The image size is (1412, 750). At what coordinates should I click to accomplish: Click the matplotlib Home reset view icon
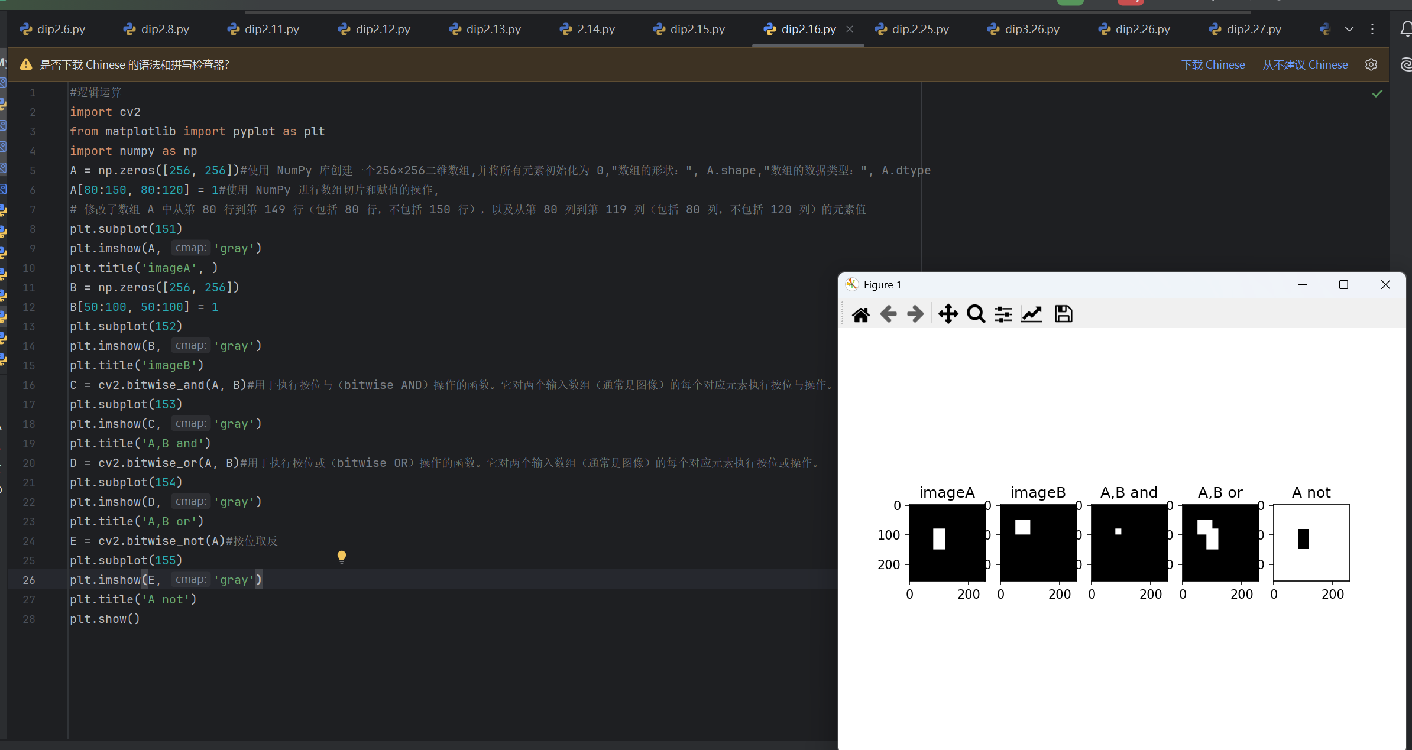(x=861, y=314)
